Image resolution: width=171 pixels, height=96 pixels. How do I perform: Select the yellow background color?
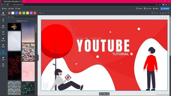(28, 13)
